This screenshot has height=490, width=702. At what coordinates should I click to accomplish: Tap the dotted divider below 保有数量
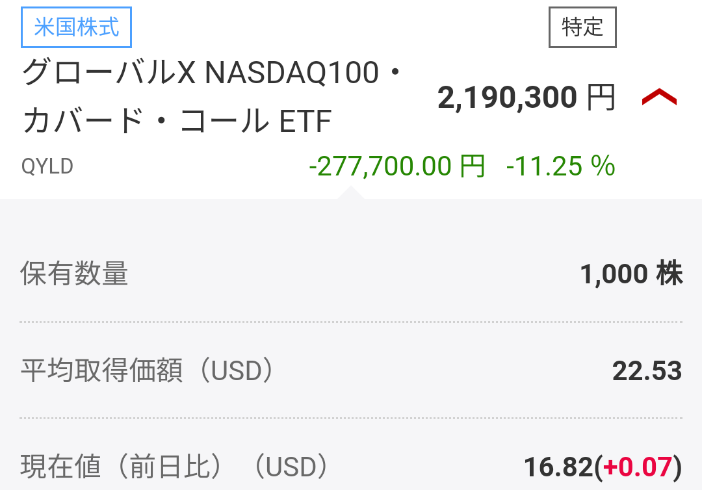[x=351, y=322]
